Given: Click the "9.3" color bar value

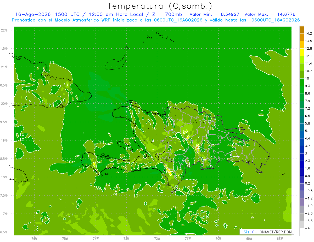Looking at the screenshot, I should (308, 86).
